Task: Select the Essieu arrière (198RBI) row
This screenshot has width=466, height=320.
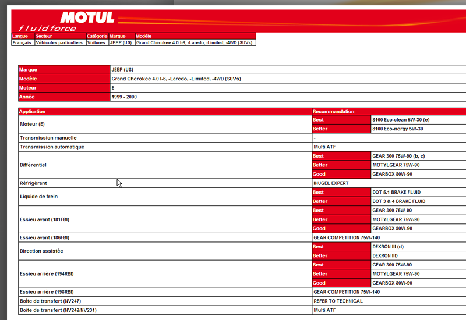Action: pyautogui.click(x=165, y=292)
